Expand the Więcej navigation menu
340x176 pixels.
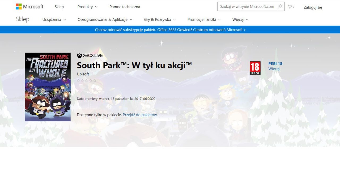pos(240,20)
